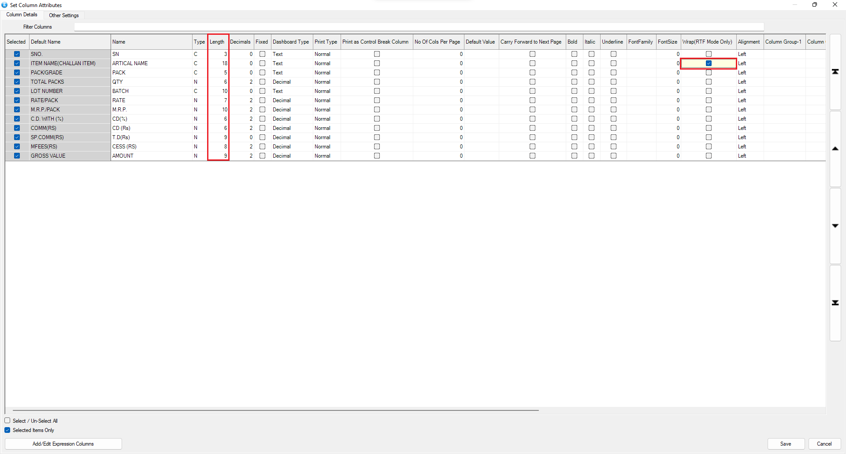Switch to the Other Settings tab
The image size is (846, 454).
pos(64,15)
